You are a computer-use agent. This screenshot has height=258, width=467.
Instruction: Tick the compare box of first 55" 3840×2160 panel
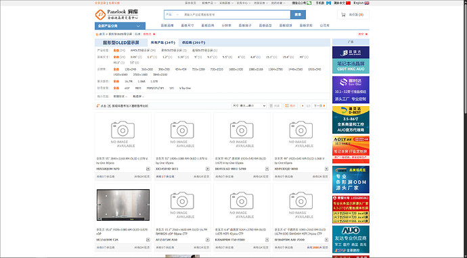(148, 169)
